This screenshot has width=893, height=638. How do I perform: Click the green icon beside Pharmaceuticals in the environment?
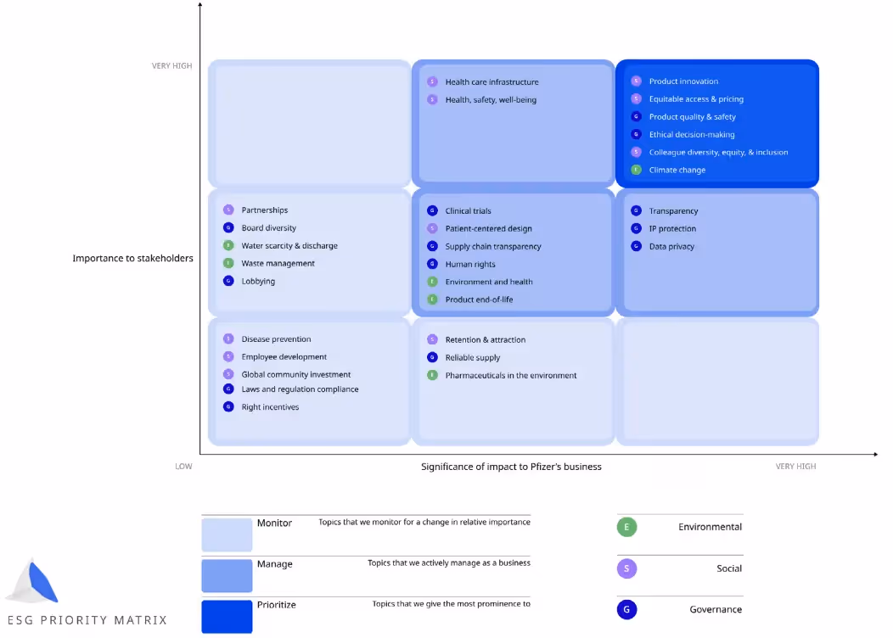coord(432,375)
